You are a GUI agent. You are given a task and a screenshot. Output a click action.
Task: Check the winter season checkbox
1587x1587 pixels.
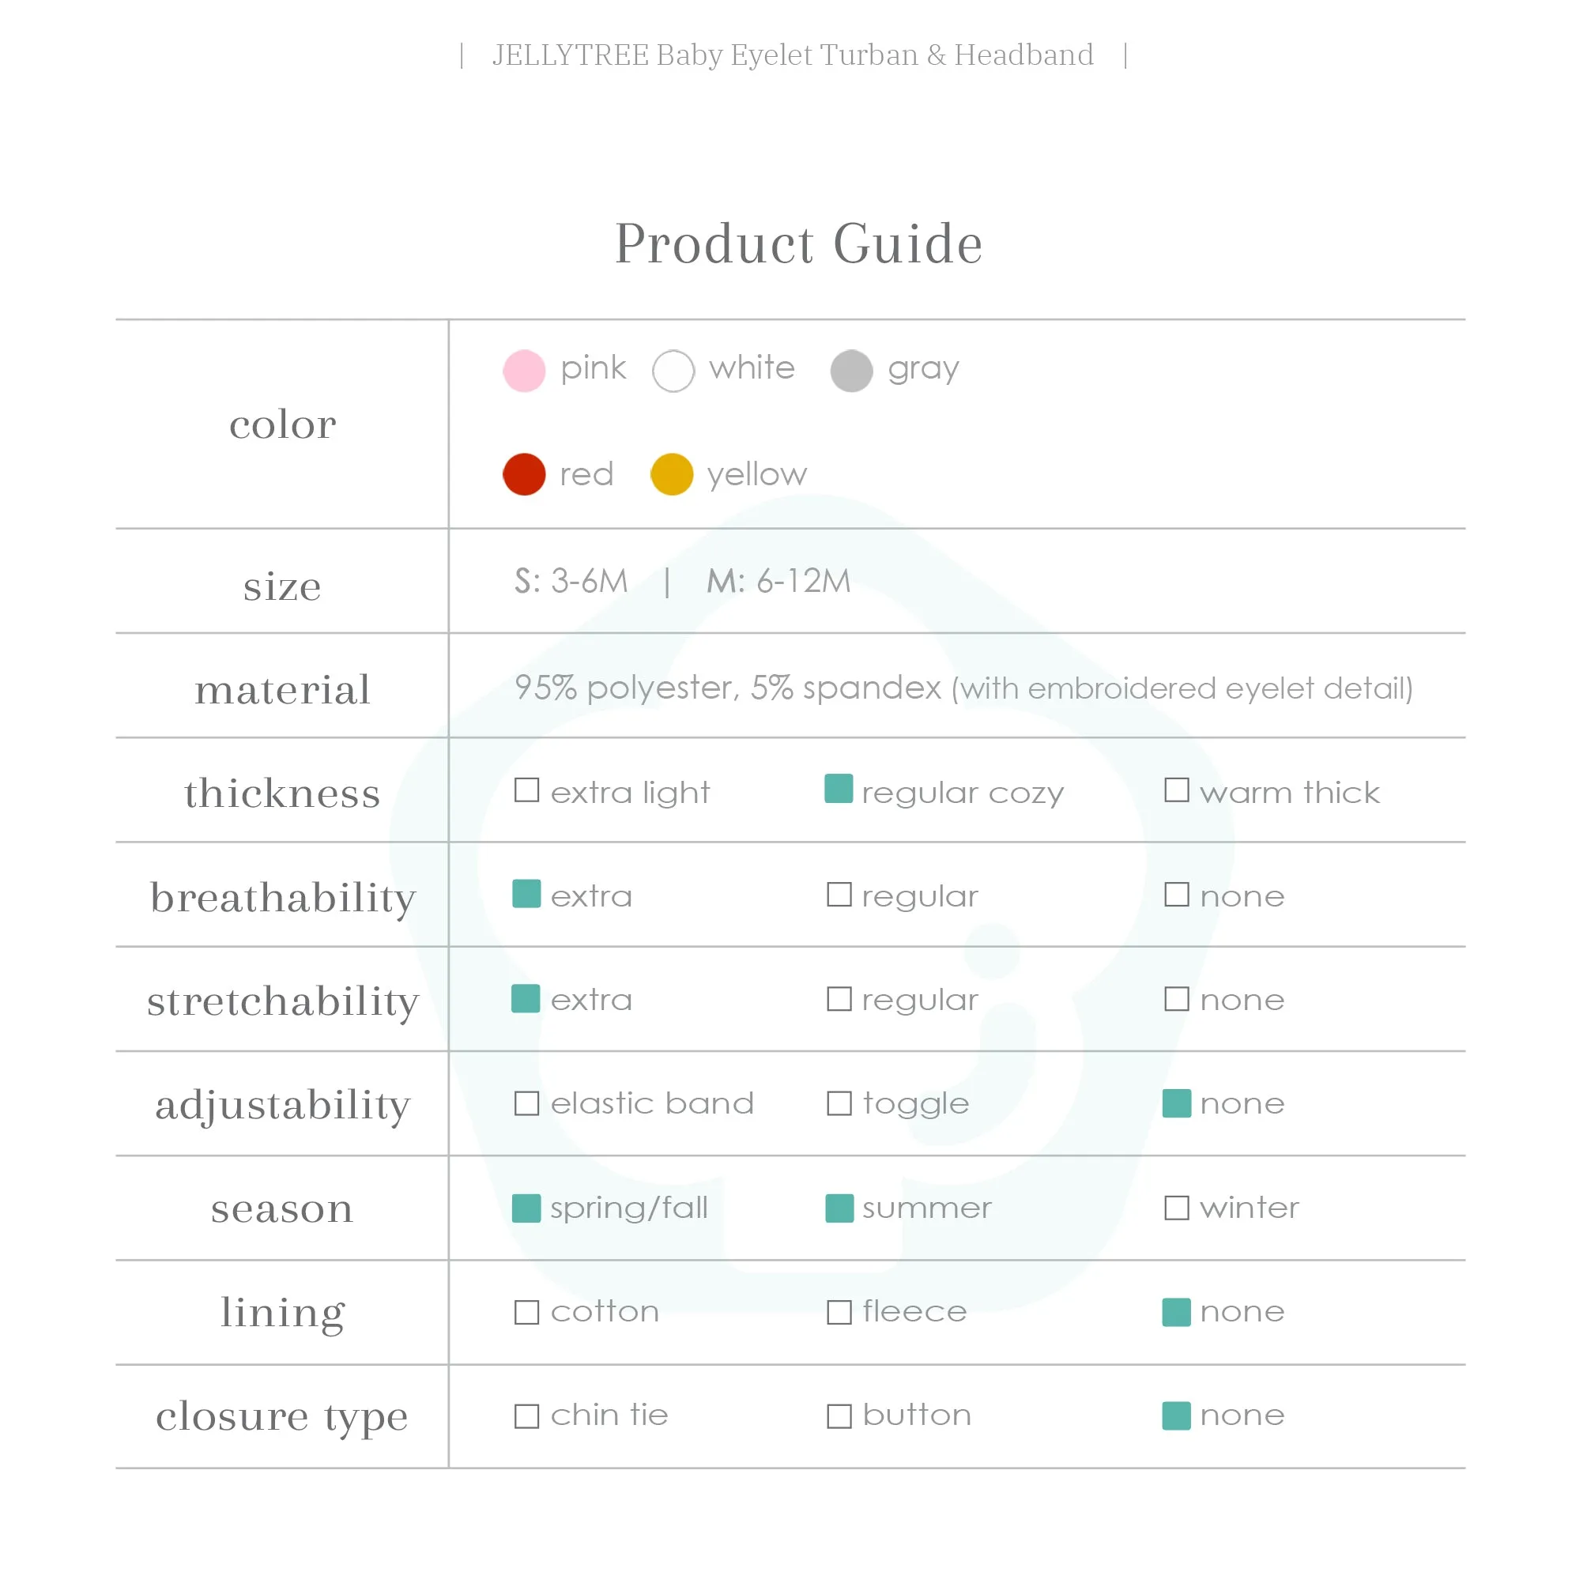pos(1177,1208)
